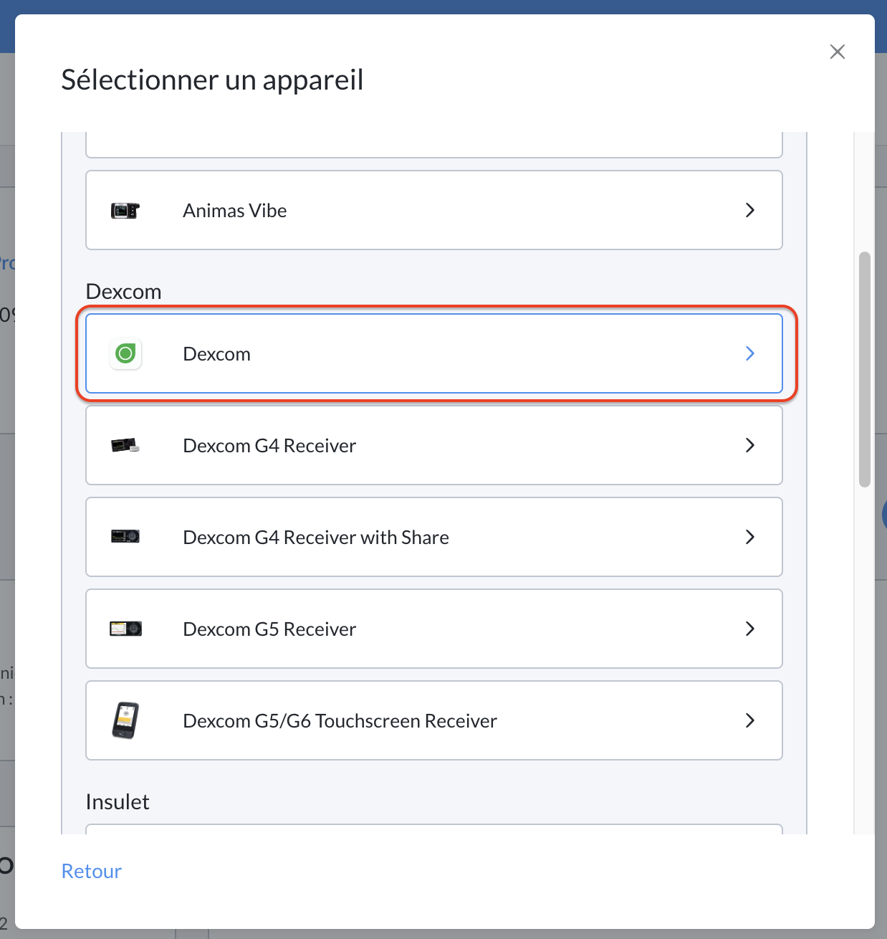The height and width of the screenshot is (939, 887).
Task: Click the Sélectionner un appareil title
Action: pos(212,80)
